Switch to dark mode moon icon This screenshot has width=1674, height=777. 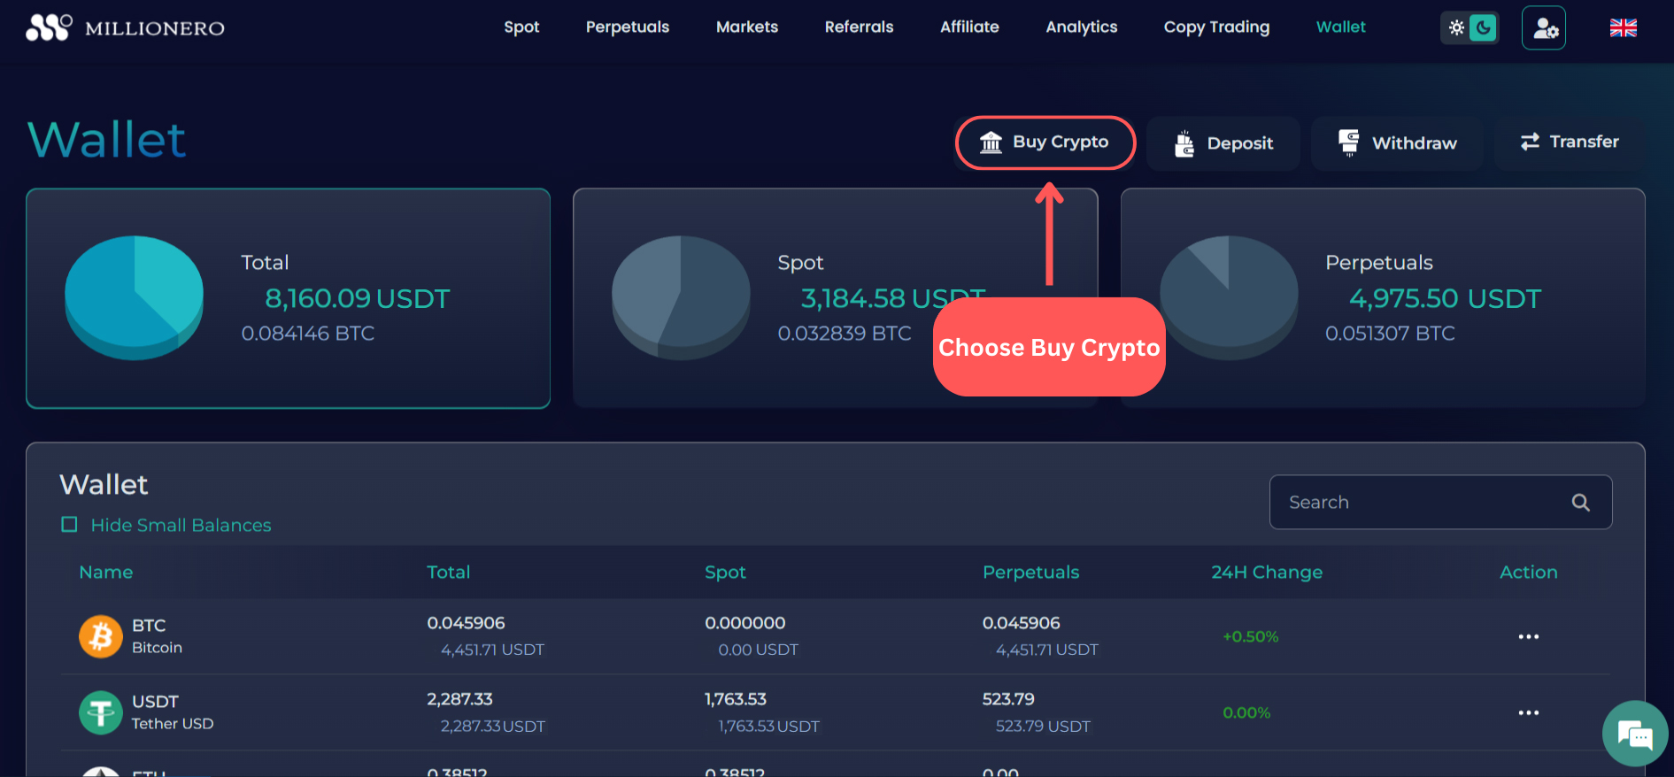coord(1483,27)
